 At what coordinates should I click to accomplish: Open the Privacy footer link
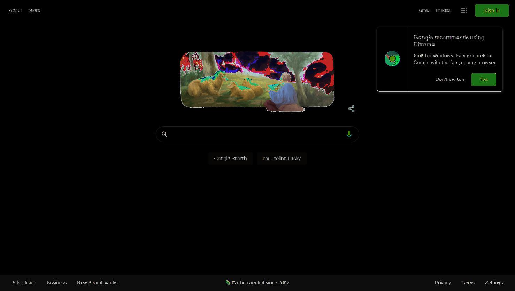click(443, 283)
